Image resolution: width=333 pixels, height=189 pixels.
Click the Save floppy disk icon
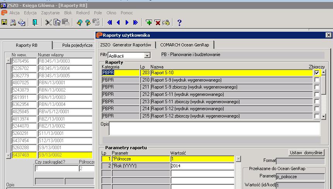(4, 22)
